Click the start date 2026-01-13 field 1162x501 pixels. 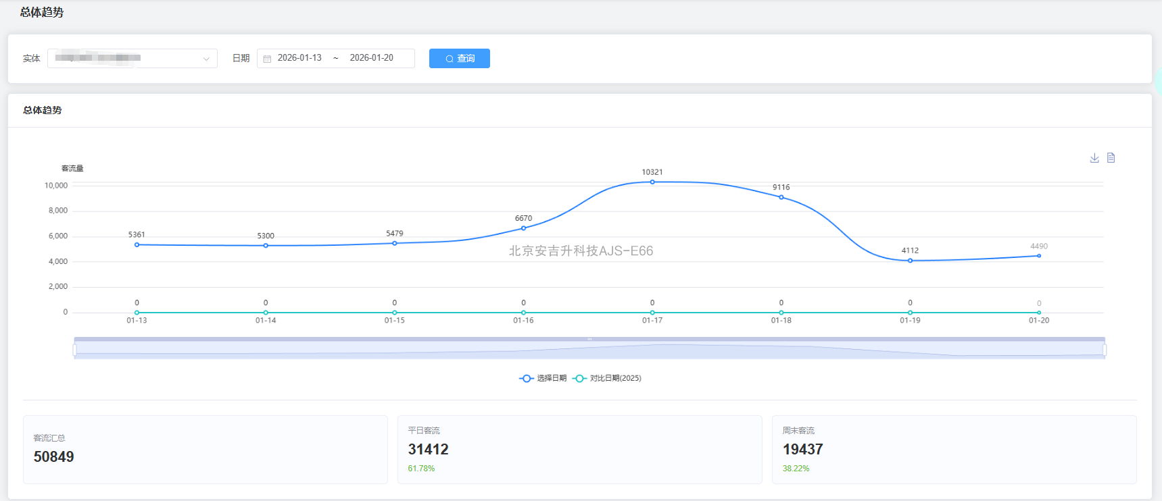(x=299, y=58)
